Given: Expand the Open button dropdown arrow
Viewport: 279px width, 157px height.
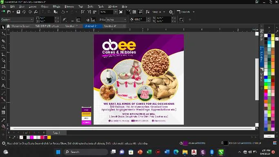Looking at the screenshot, I should click(13, 12).
